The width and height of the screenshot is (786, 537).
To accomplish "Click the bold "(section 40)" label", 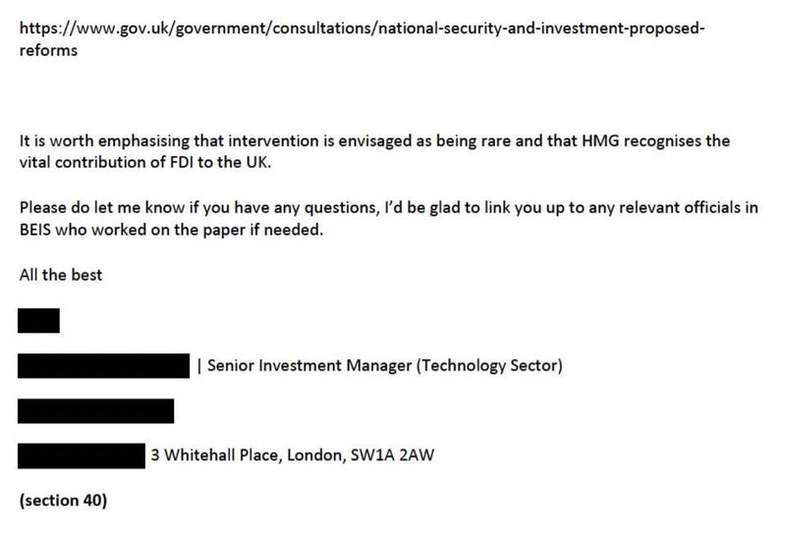I will 63,501.
